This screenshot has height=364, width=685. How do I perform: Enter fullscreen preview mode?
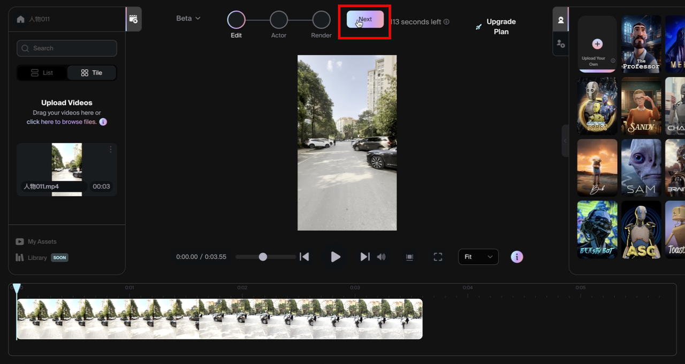pyautogui.click(x=438, y=257)
